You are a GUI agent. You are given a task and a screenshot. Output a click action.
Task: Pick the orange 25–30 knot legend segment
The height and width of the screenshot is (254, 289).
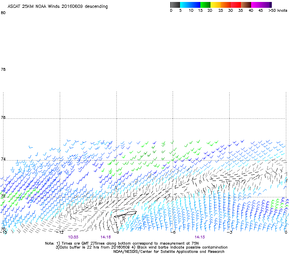coord(226,5)
